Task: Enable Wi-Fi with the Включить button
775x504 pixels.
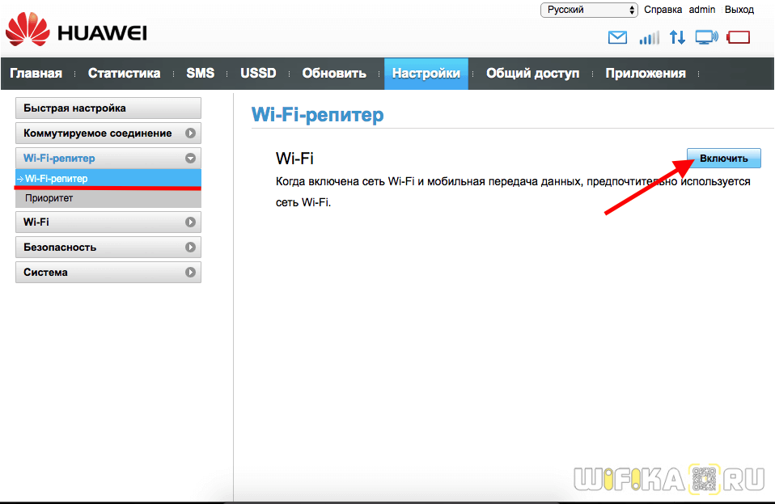Action: tap(723, 158)
